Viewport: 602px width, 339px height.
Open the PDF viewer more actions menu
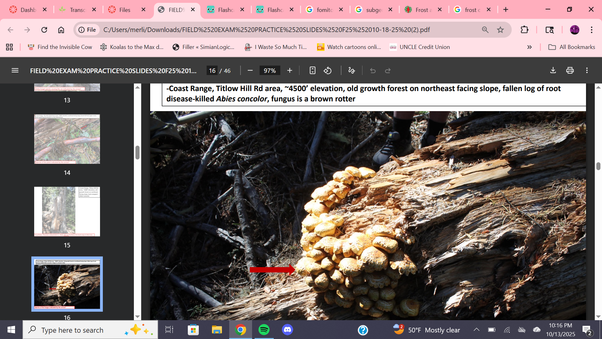pyautogui.click(x=587, y=71)
